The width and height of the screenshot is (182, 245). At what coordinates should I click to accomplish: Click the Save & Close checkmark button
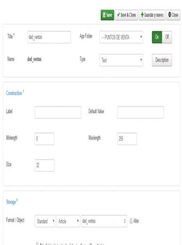[x=126, y=15]
